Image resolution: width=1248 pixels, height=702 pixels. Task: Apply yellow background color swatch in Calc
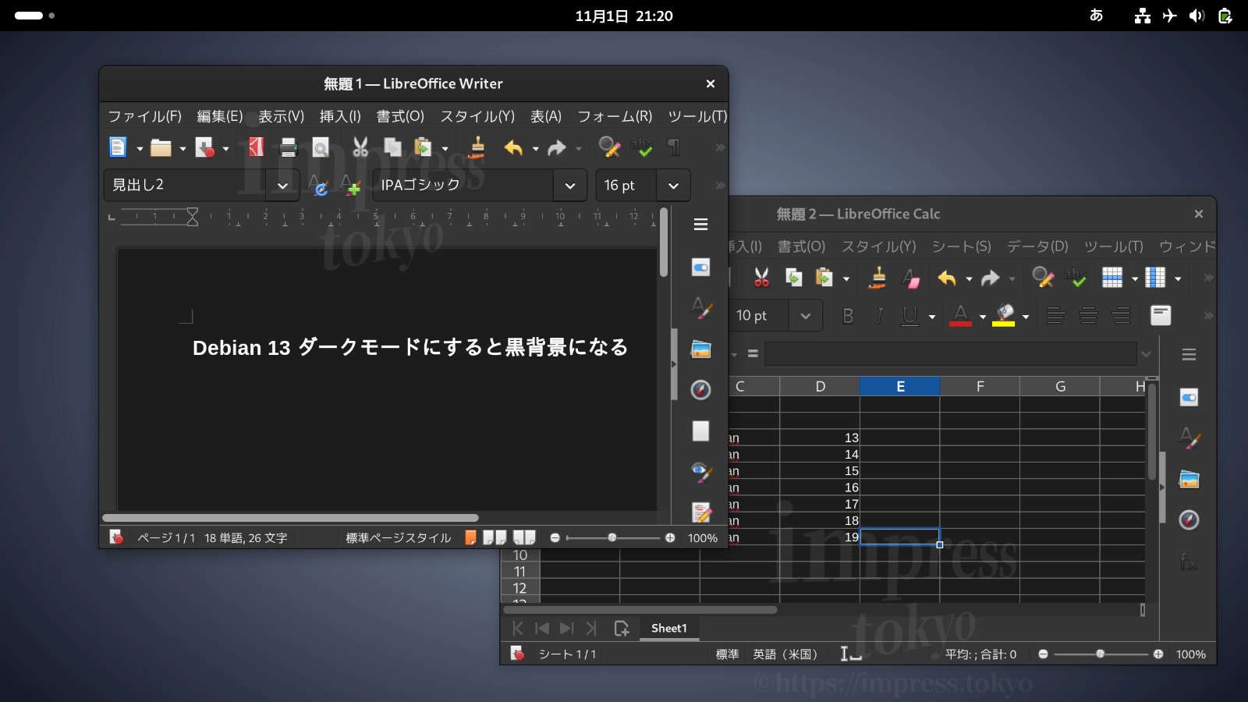pyautogui.click(x=1004, y=316)
